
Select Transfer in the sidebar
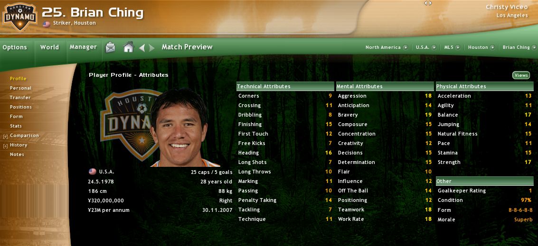point(20,98)
